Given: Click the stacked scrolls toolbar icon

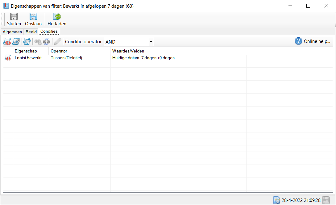Looking at the screenshot, I should [27, 41].
